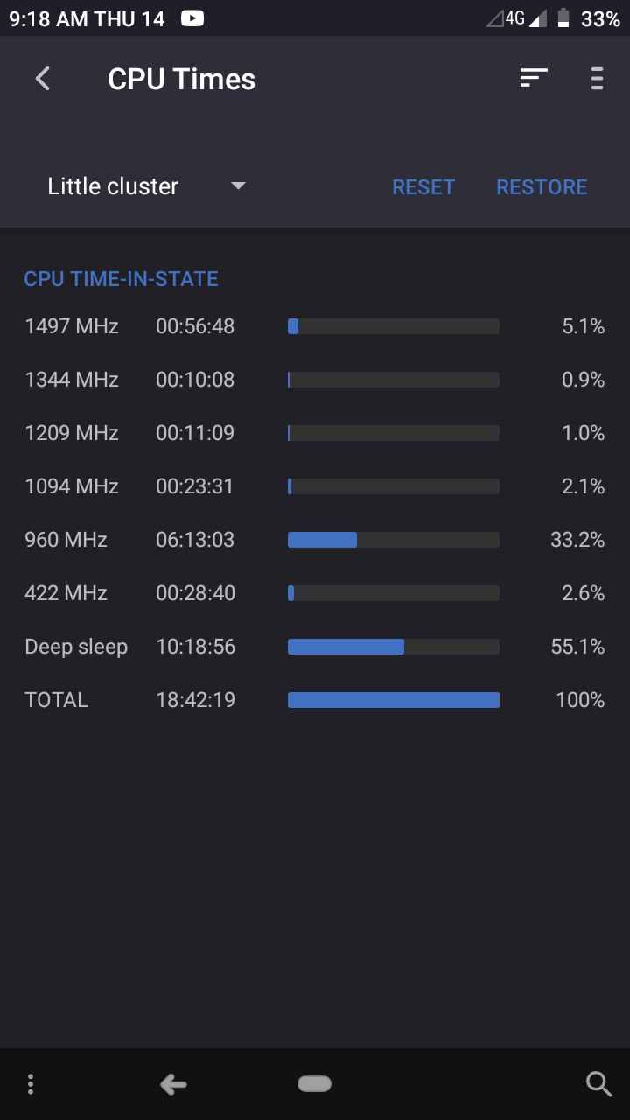Open the three-dot overflow menu
This screenshot has width=630, height=1120.
[x=597, y=79]
